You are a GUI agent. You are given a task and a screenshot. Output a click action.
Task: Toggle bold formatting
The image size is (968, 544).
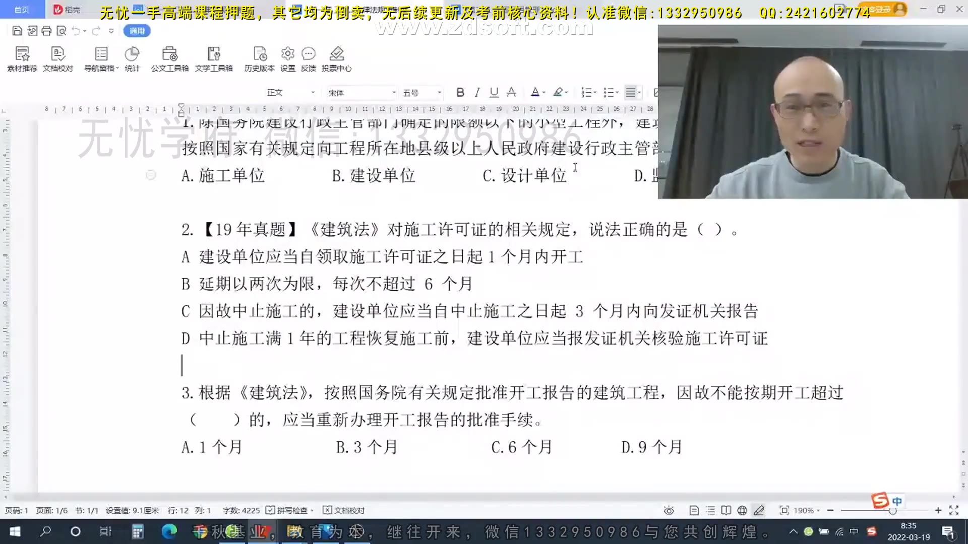(x=459, y=92)
